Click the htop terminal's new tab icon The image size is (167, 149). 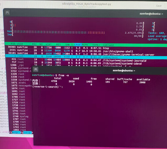(x=7, y=13)
